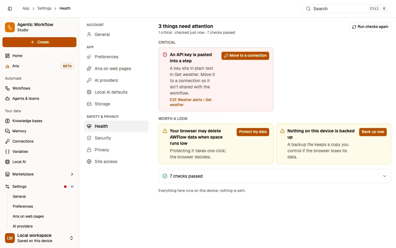Viewport: 396px width, 248px height.
Task: Click the Workflows icon in sidebar
Action: coord(7,88)
